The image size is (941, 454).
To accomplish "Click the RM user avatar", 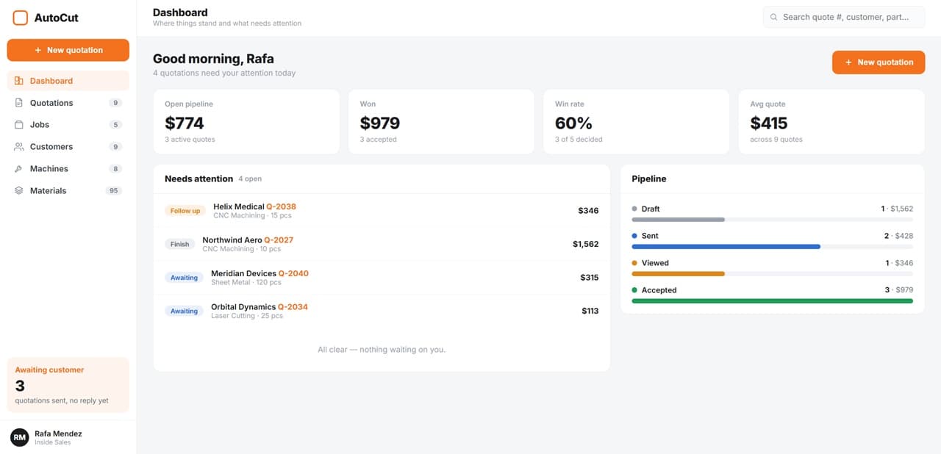I will pyautogui.click(x=20, y=437).
